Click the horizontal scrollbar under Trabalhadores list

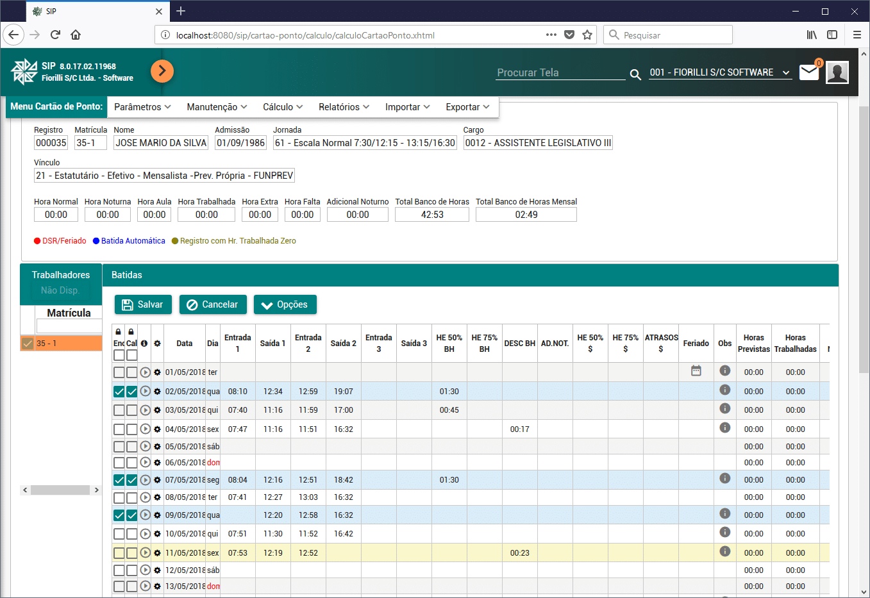tap(60, 490)
